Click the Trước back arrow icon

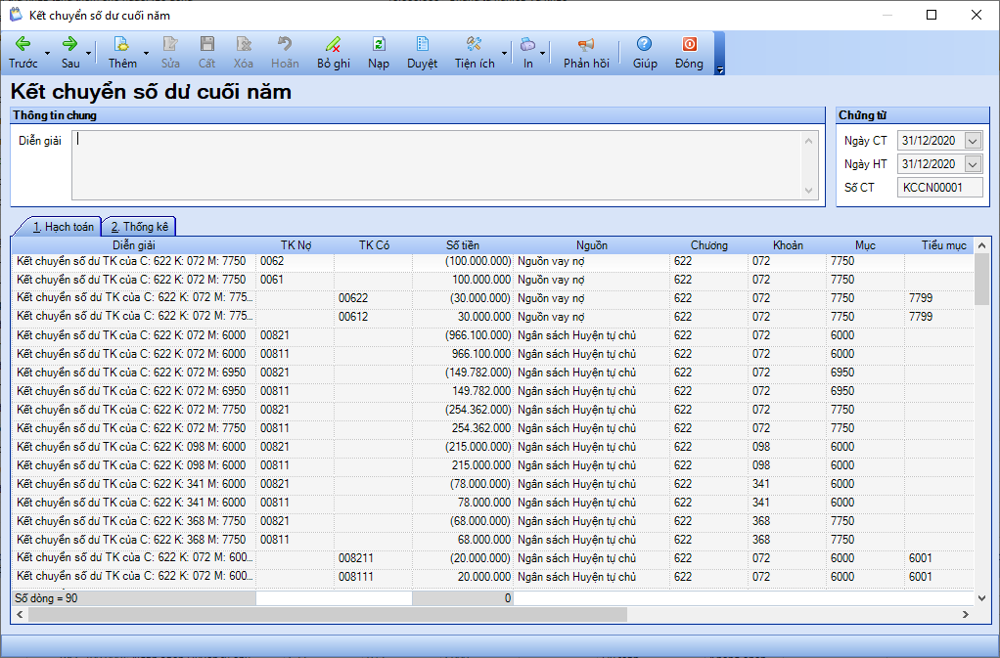[x=23, y=45]
